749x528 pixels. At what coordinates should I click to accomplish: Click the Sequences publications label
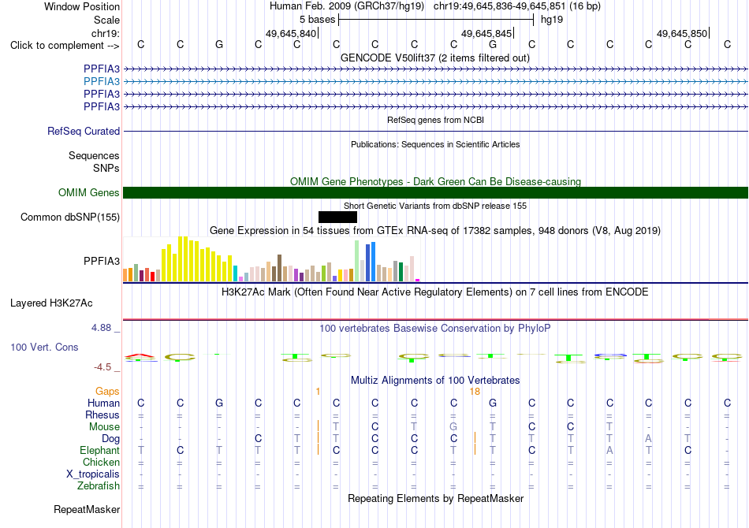[94, 156]
